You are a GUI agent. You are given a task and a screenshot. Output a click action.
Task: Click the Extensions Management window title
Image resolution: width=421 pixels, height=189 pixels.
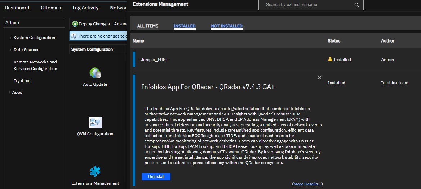(x=160, y=4)
